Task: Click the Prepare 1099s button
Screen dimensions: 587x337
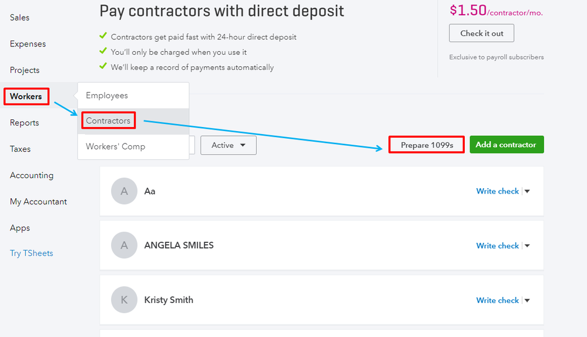Action: click(x=427, y=145)
